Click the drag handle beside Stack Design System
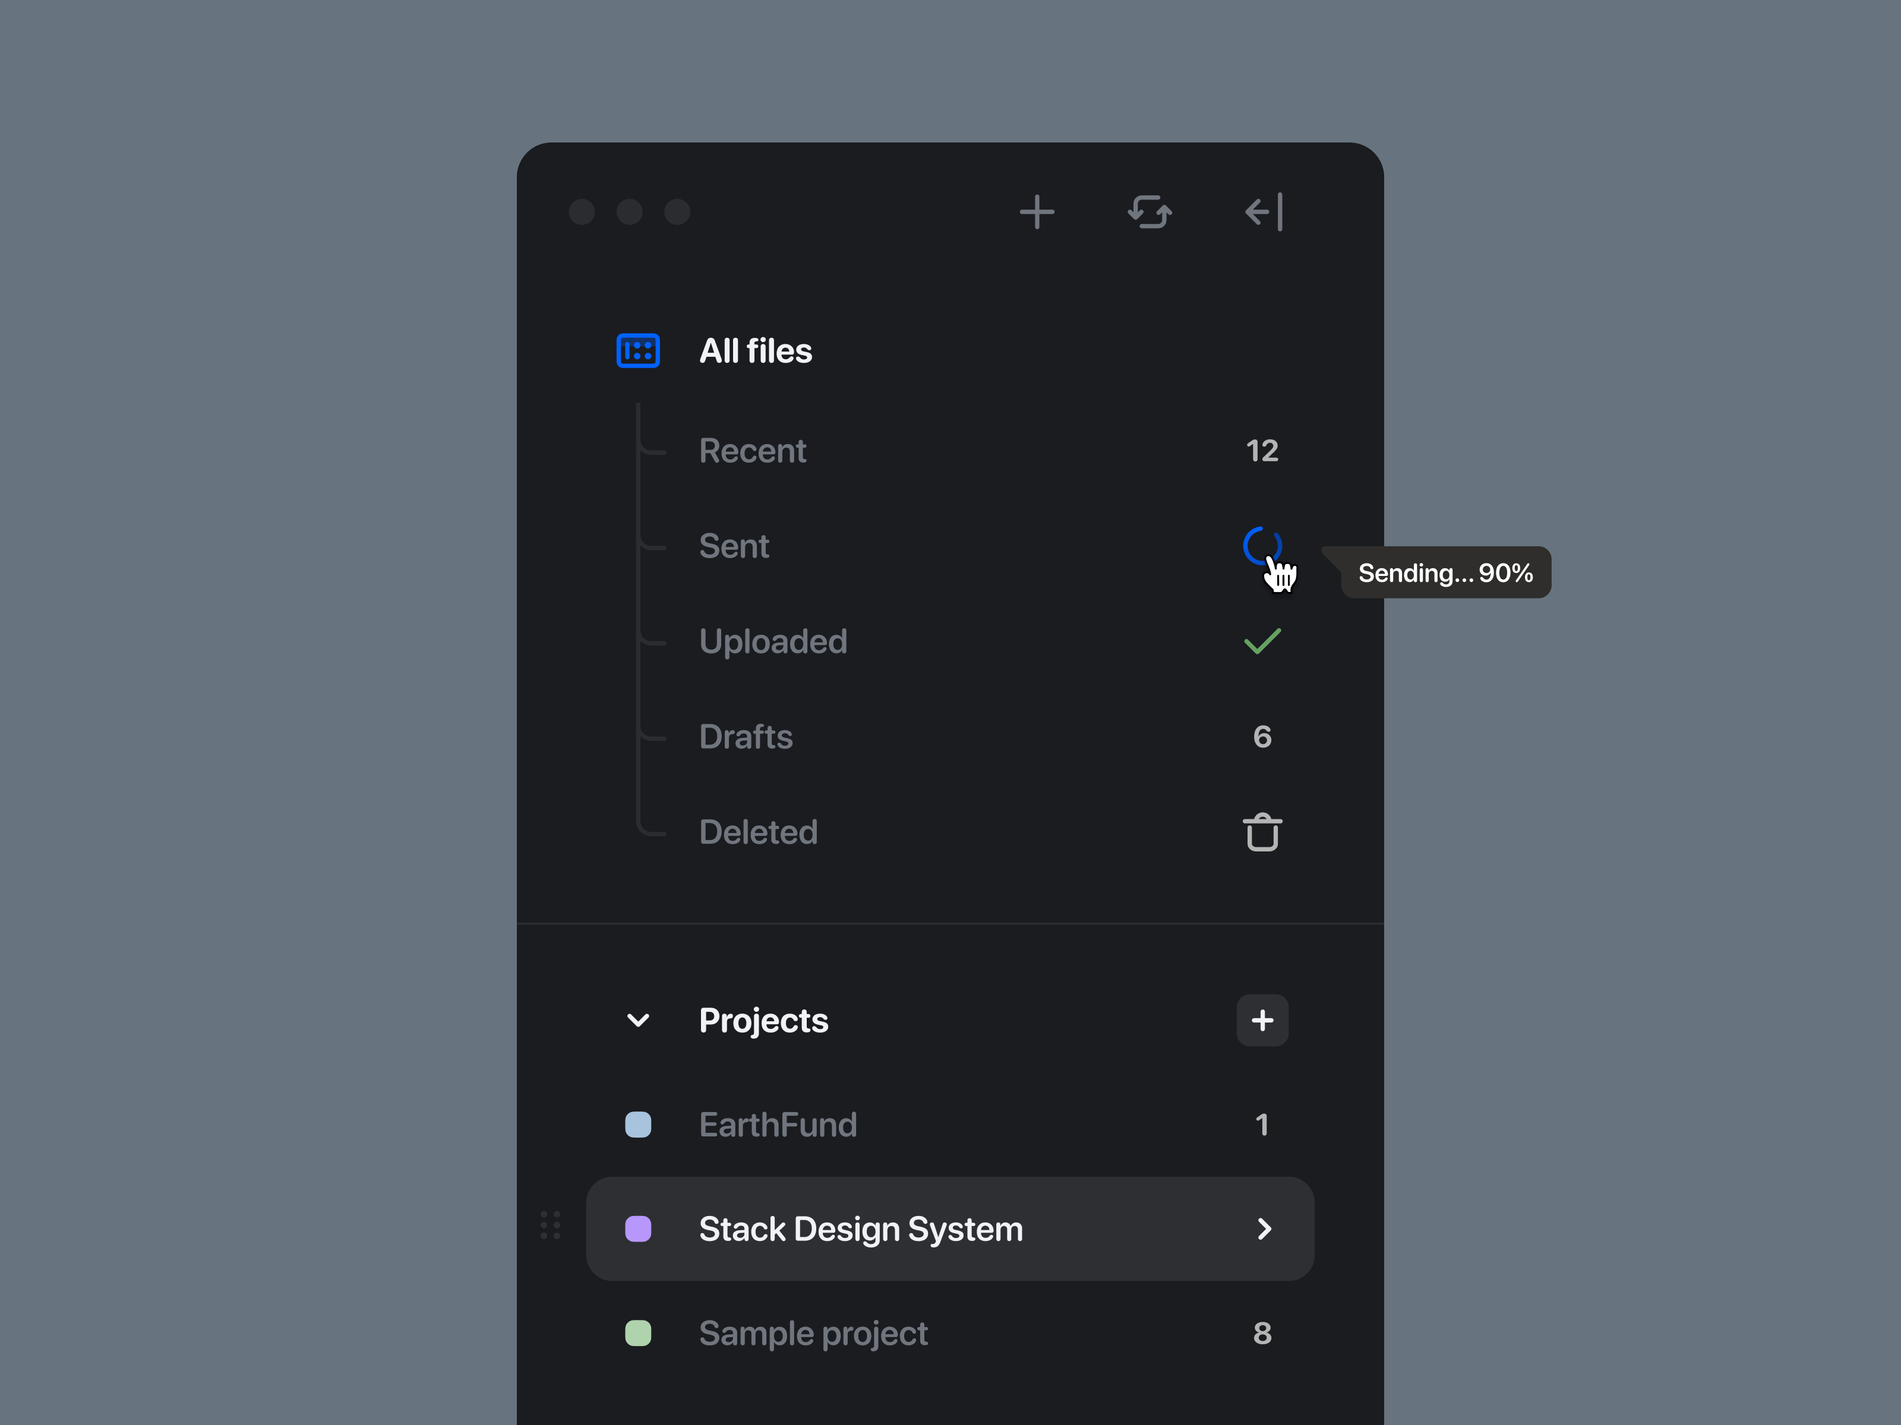 coord(551,1225)
